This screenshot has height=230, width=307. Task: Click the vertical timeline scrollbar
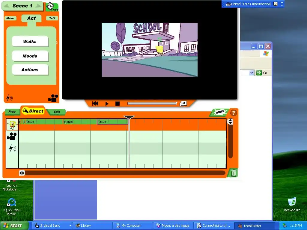click(231, 141)
